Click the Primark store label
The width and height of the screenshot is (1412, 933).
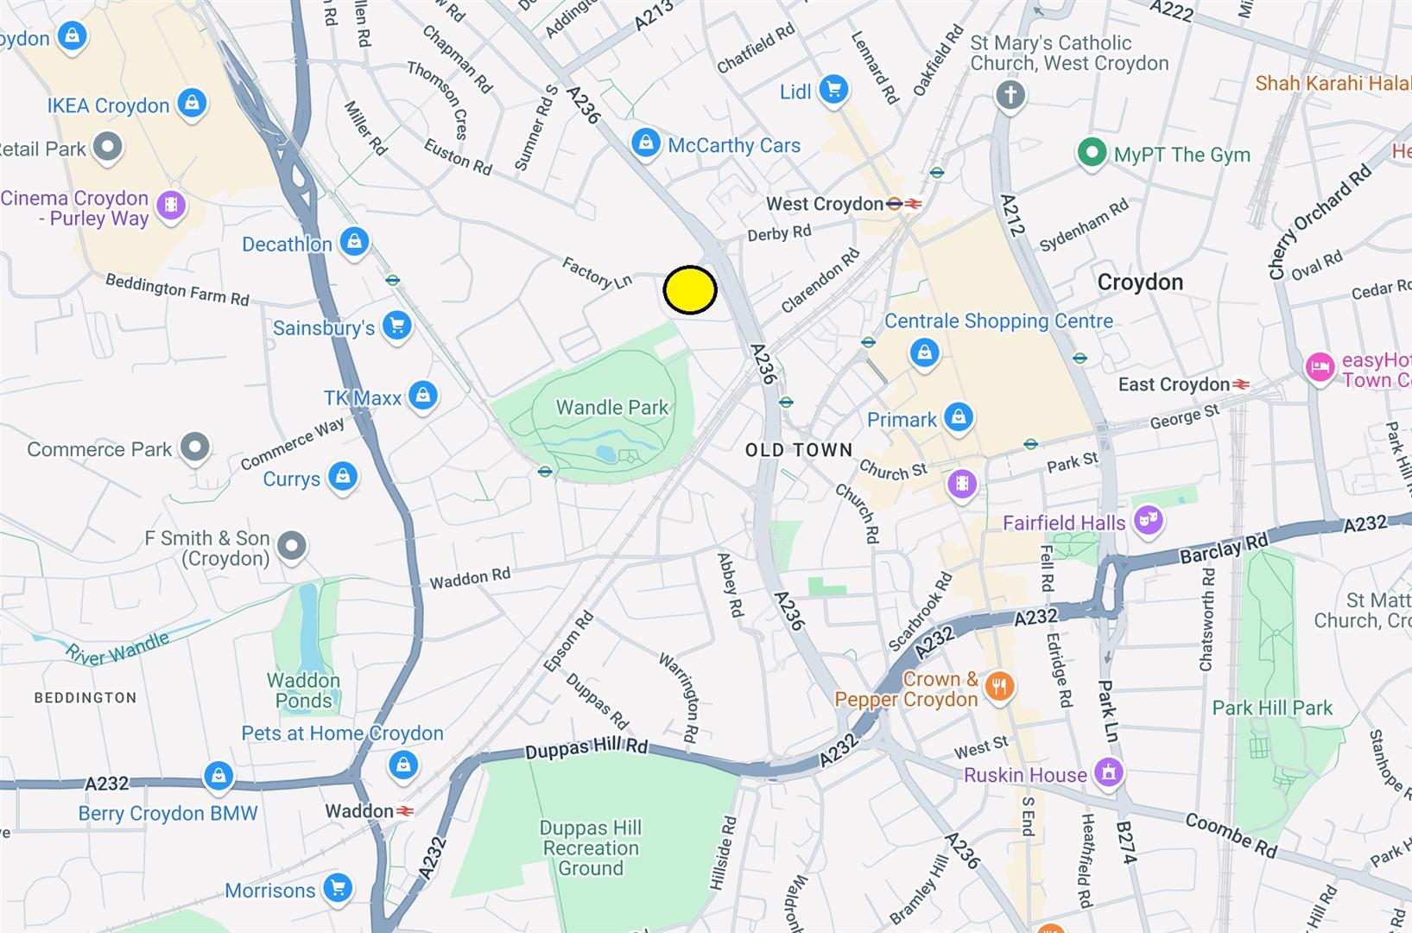tap(902, 420)
